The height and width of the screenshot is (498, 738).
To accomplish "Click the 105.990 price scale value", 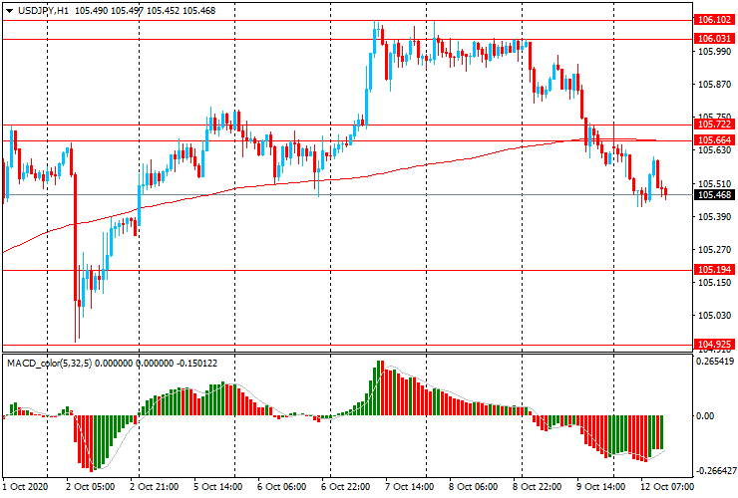I will [714, 52].
